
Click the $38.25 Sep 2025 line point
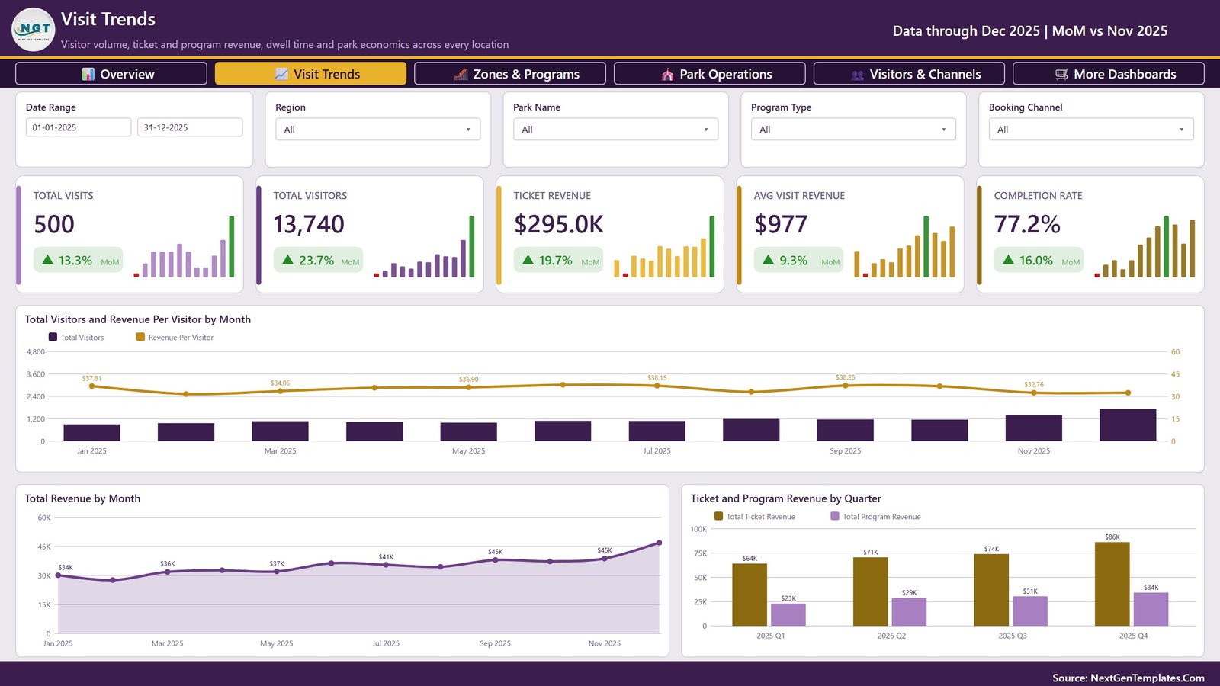(846, 386)
